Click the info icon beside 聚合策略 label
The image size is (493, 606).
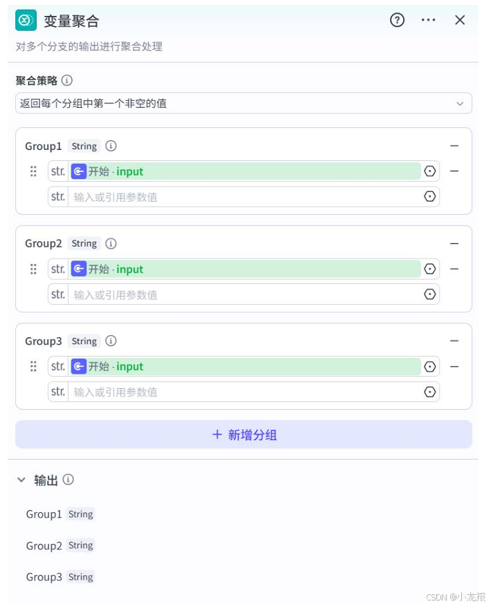[65, 80]
